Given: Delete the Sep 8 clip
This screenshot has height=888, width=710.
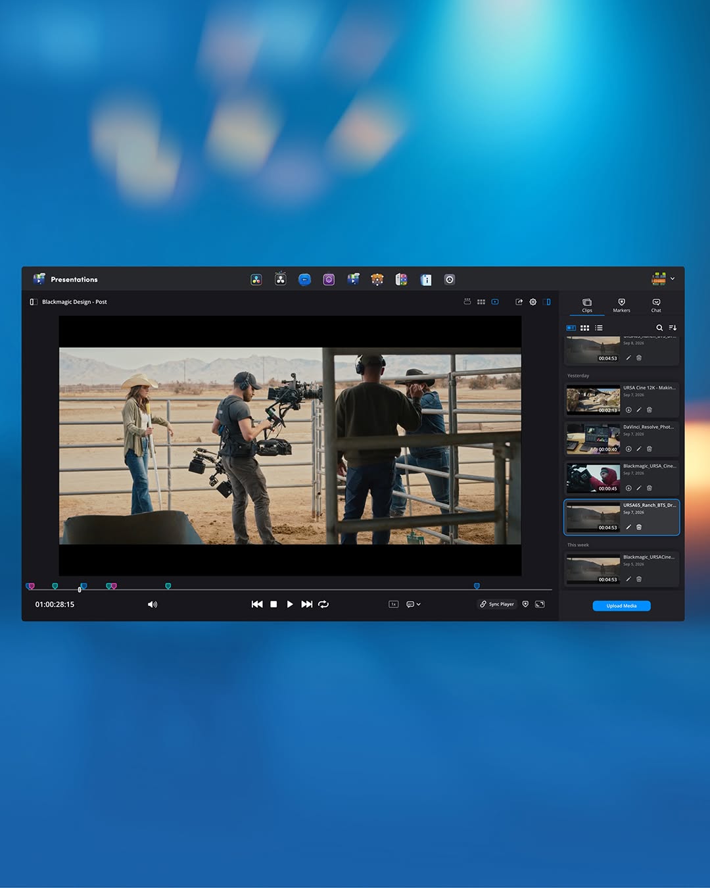Looking at the screenshot, I should 639,358.
